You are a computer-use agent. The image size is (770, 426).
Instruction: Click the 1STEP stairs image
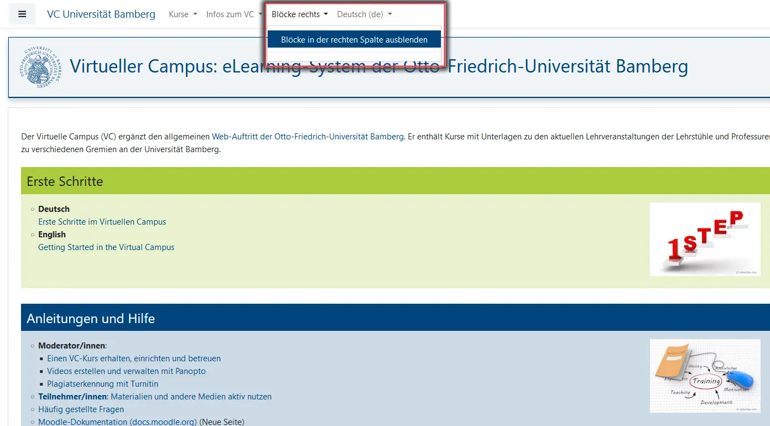pos(705,240)
